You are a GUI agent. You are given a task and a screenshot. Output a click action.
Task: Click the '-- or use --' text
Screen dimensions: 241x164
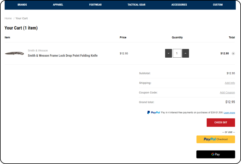point(229,132)
